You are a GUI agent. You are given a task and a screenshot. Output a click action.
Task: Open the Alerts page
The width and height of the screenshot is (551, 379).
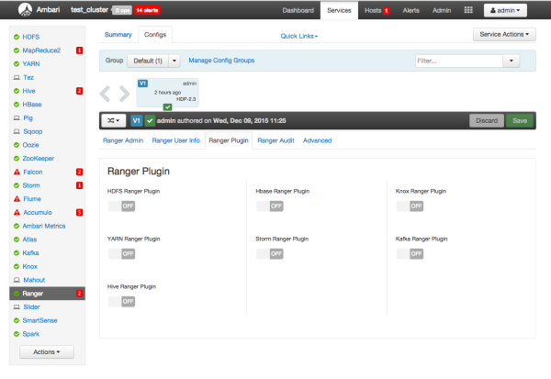tap(411, 10)
